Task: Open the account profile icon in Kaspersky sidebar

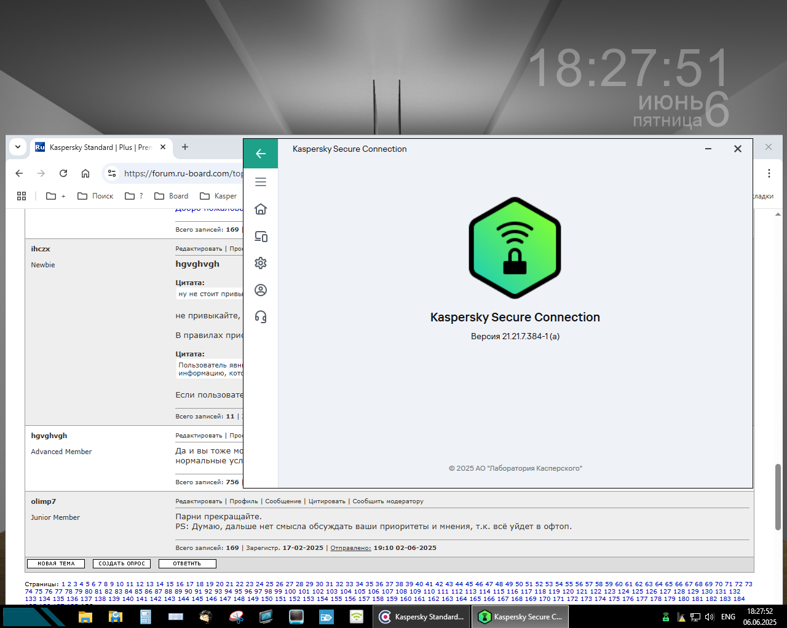Action: [261, 290]
